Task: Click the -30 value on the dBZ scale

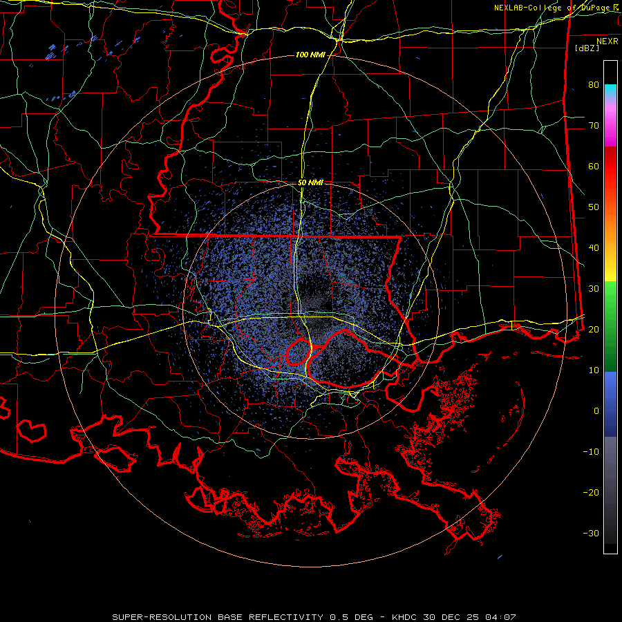Action: click(x=591, y=533)
